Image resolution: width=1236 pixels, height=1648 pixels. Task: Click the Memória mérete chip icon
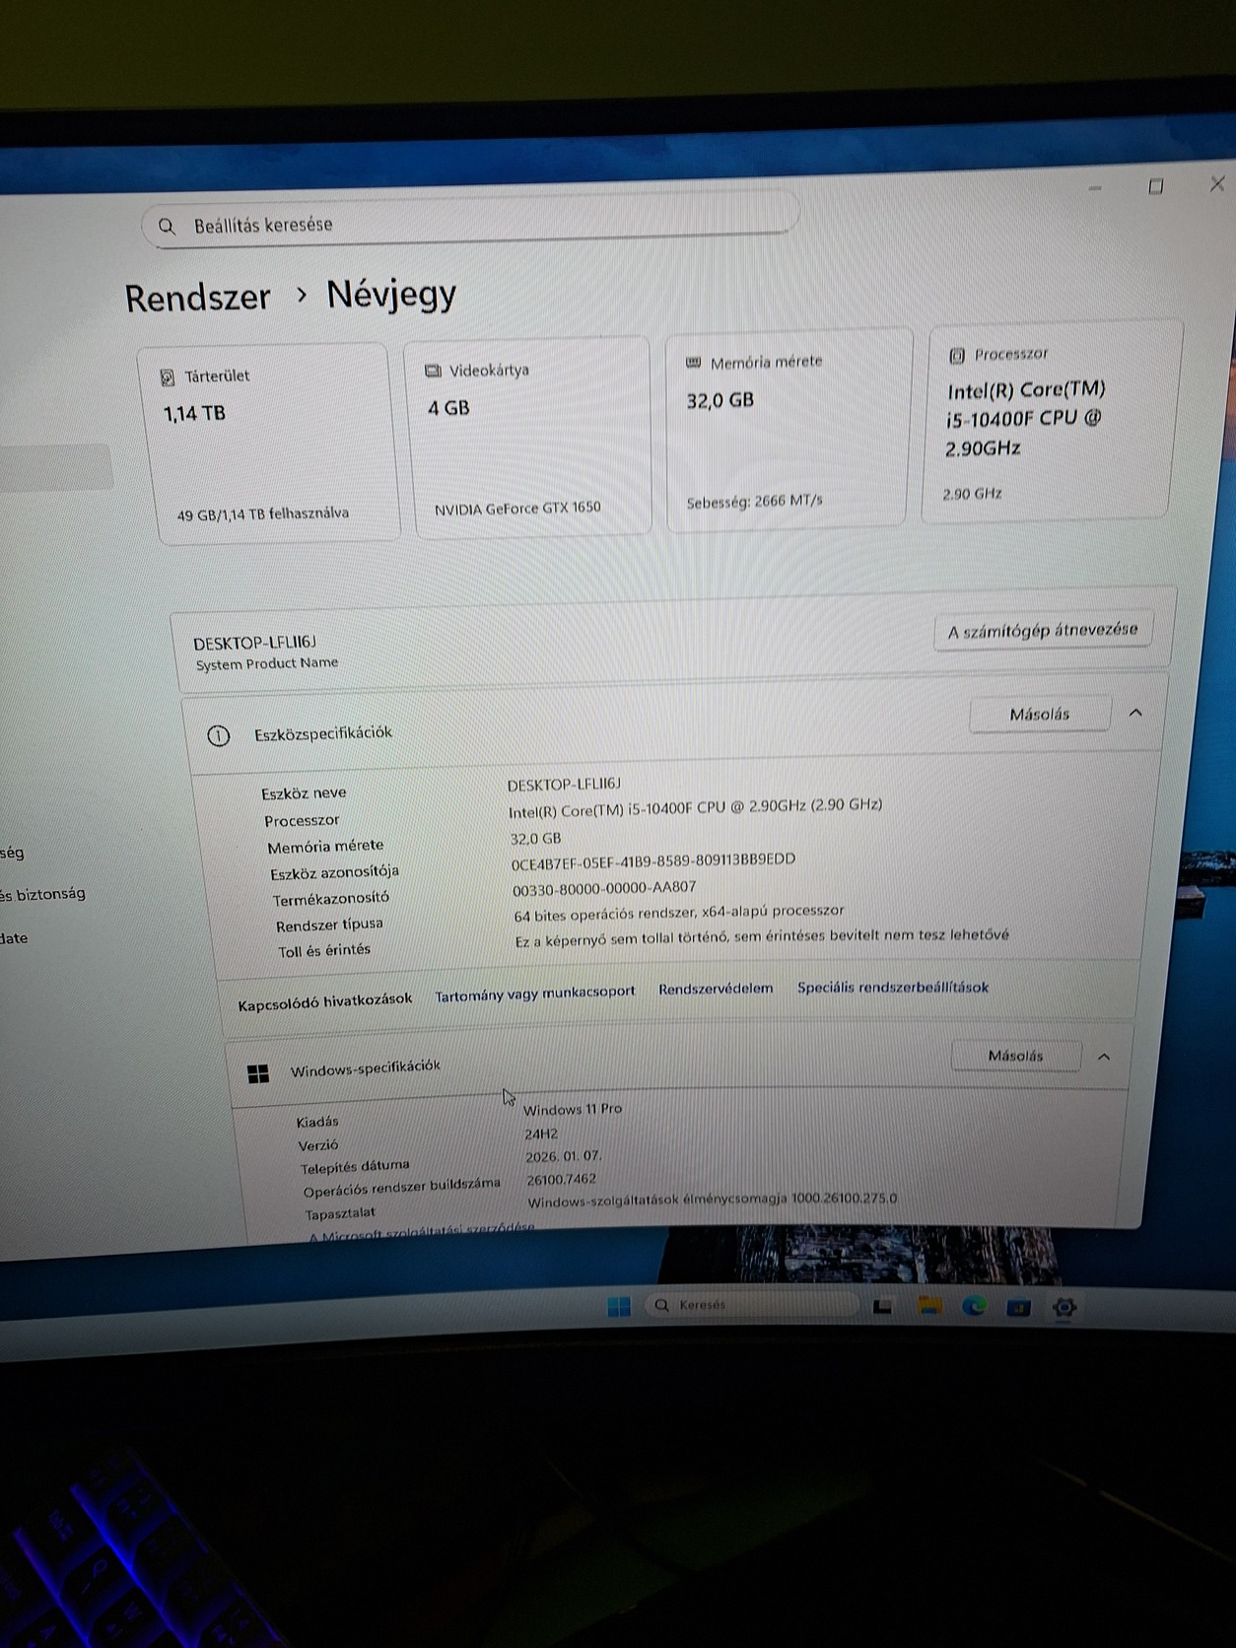point(693,363)
